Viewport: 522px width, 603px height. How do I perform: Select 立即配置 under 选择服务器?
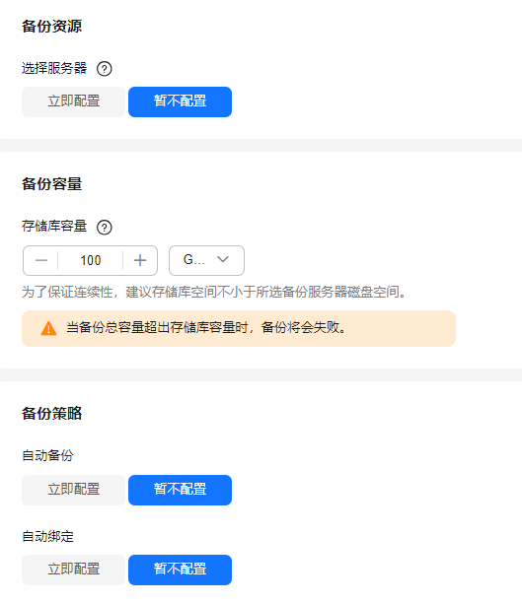73,101
